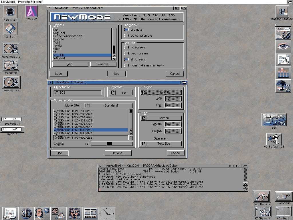The image size is (293, 220).
Task: Open the EGS icon
Action: [274, 120]
